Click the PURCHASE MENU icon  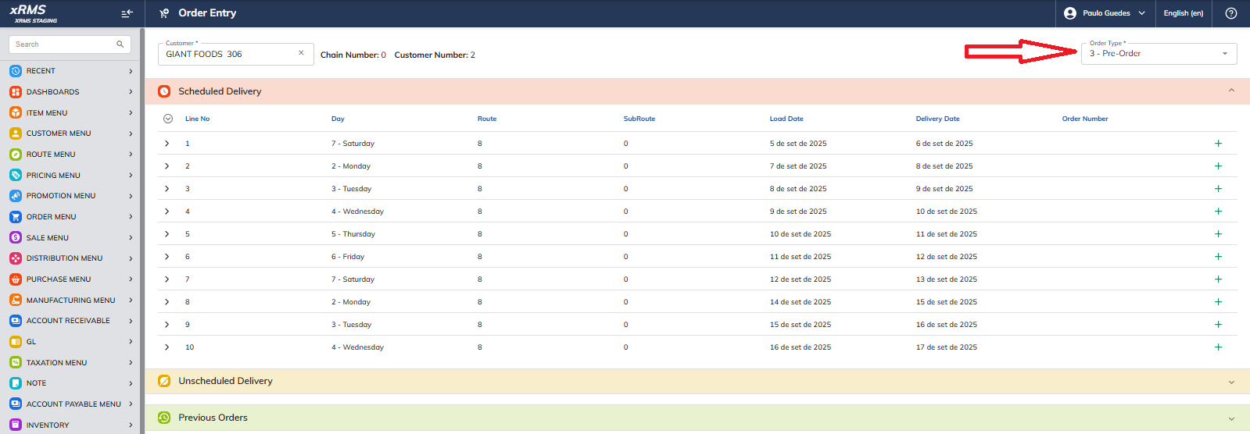point(16,279)
